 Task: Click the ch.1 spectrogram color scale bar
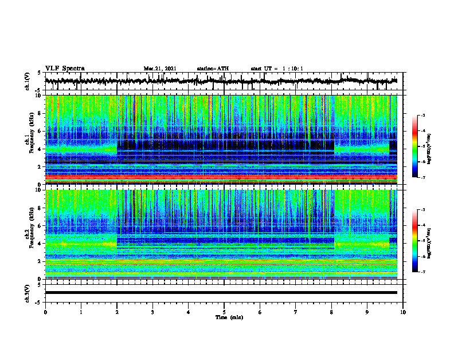click(414, 146)
